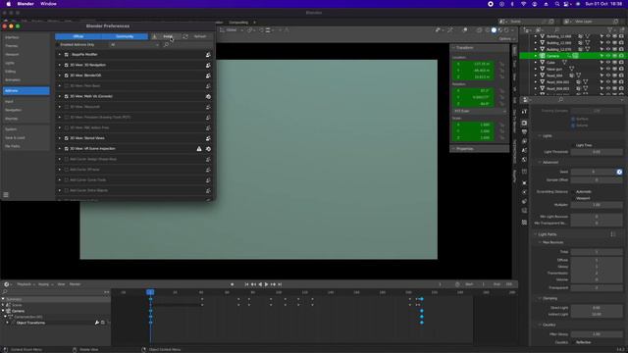
Task: Select the Camera object in the outliner
Action: [x=552, y=56]
